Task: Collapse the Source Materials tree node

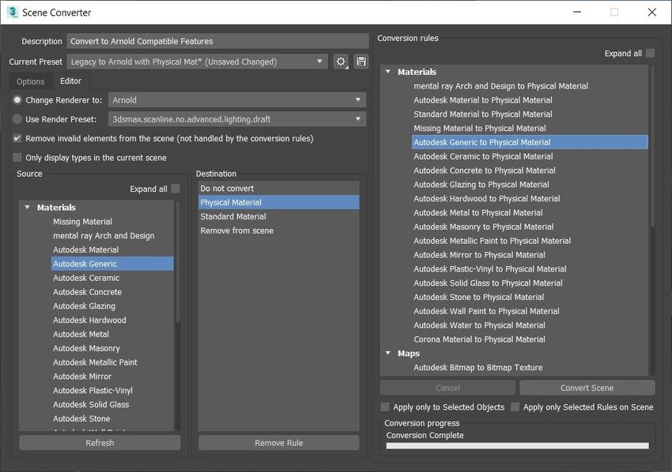Action: [28, 207]
